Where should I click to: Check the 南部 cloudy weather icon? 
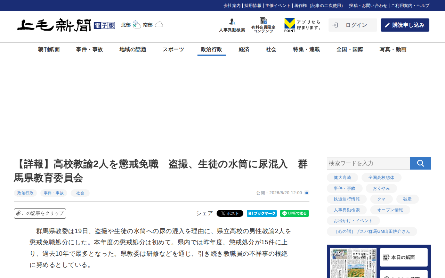[x=159, y=25]
